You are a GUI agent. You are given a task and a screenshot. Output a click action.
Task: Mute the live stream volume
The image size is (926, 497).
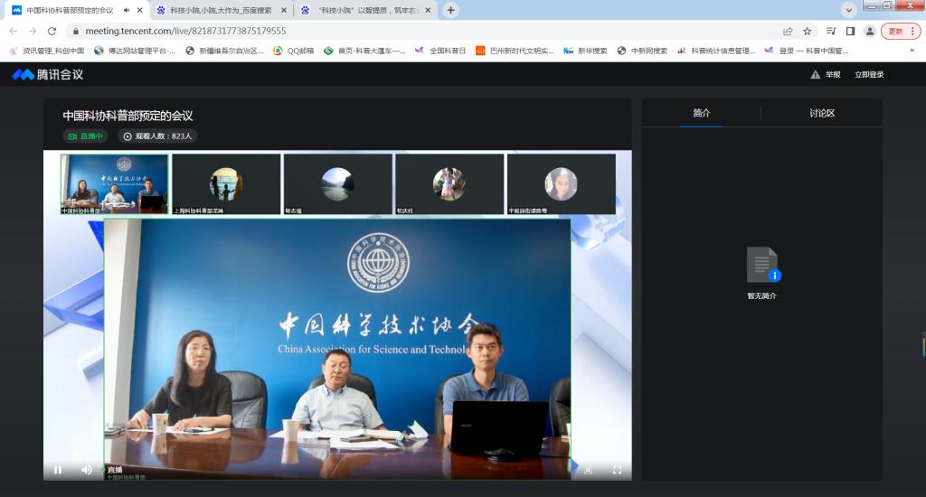[87, 470]
